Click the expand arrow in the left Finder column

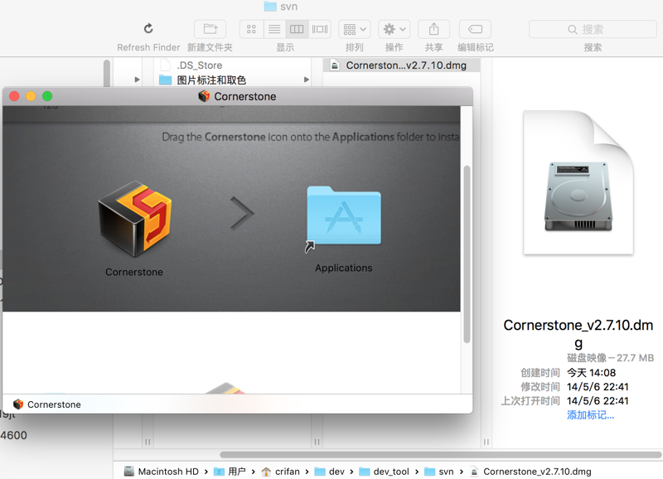137,80
